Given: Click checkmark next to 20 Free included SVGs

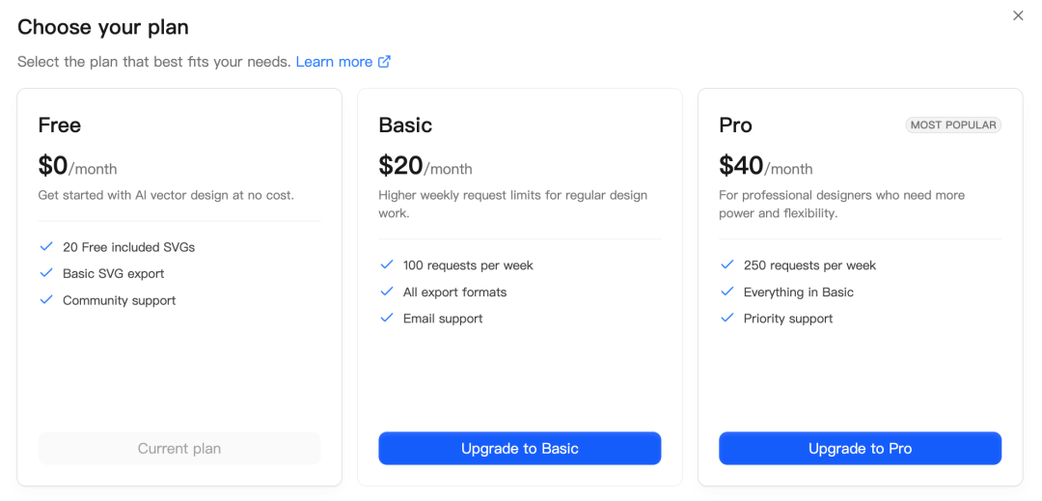Looking at the screenshot, I should coord(46,247).
